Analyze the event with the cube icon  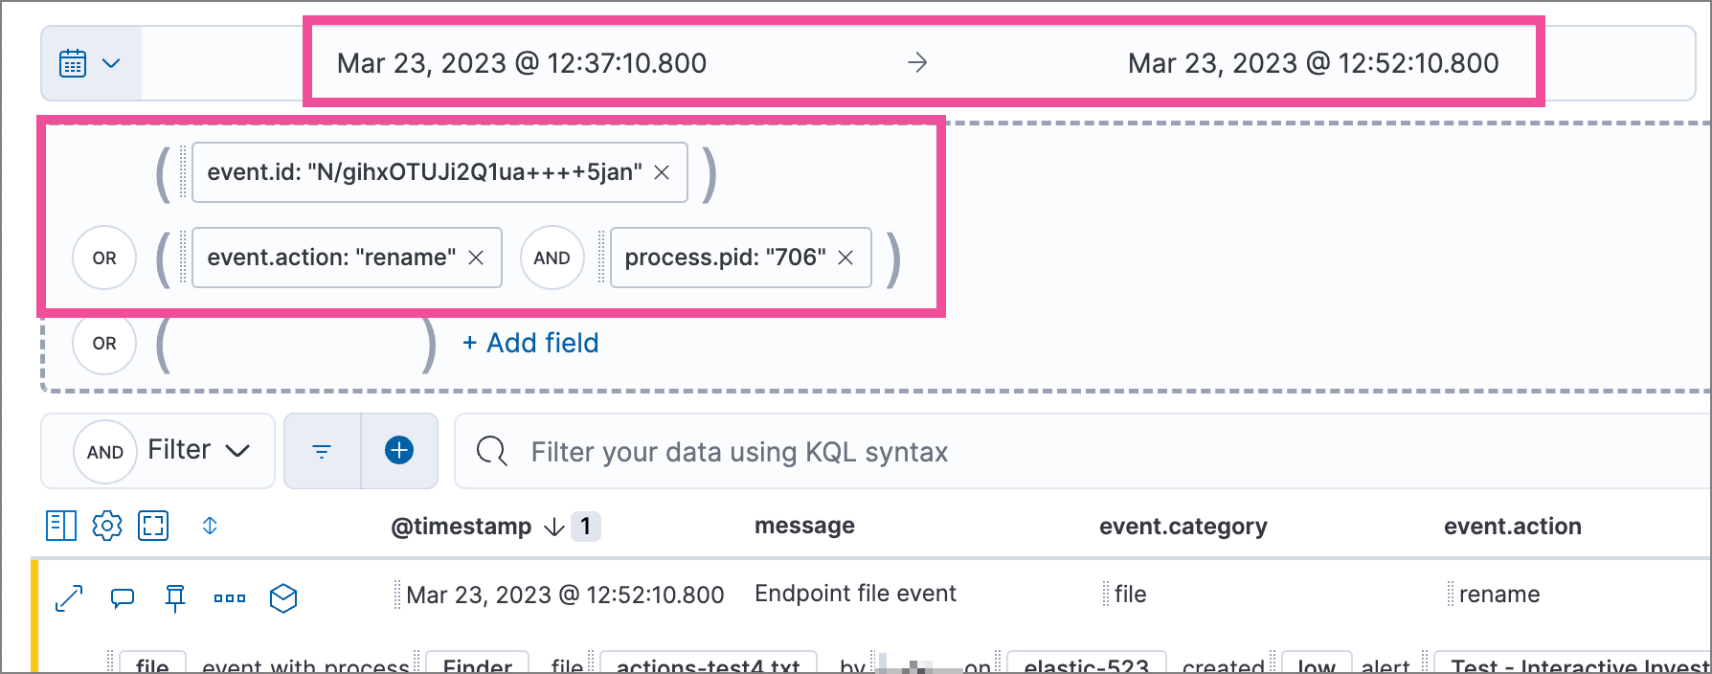coord(282,596)
